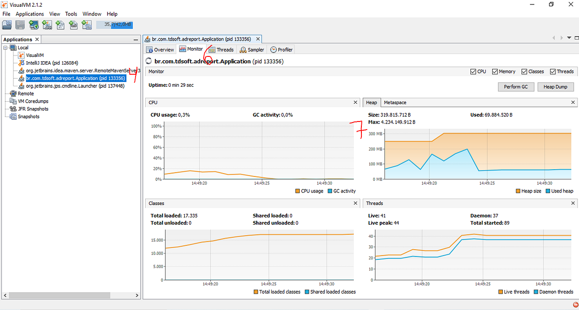The width and height of the screenshot is (579, 310).
Task: Collapse the Local tree node
Action: click(x=5, y=47)
